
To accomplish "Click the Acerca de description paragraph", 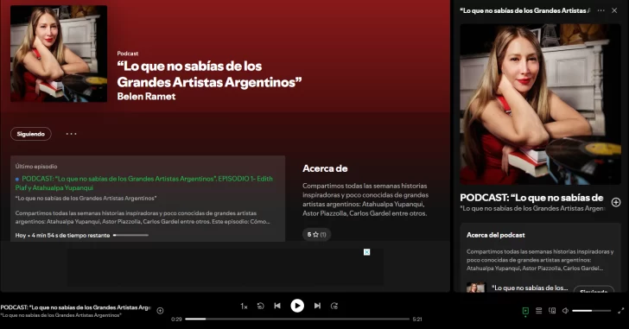I will click(365, 199).
